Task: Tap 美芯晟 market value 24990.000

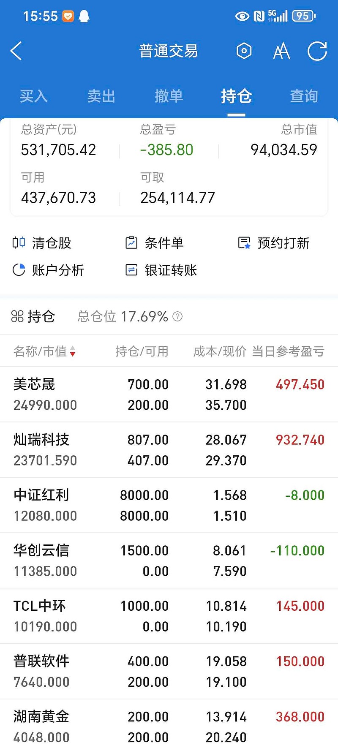Action: 45,405
